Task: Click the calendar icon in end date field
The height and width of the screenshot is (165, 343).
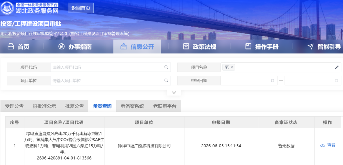Action: pos(336,80)
